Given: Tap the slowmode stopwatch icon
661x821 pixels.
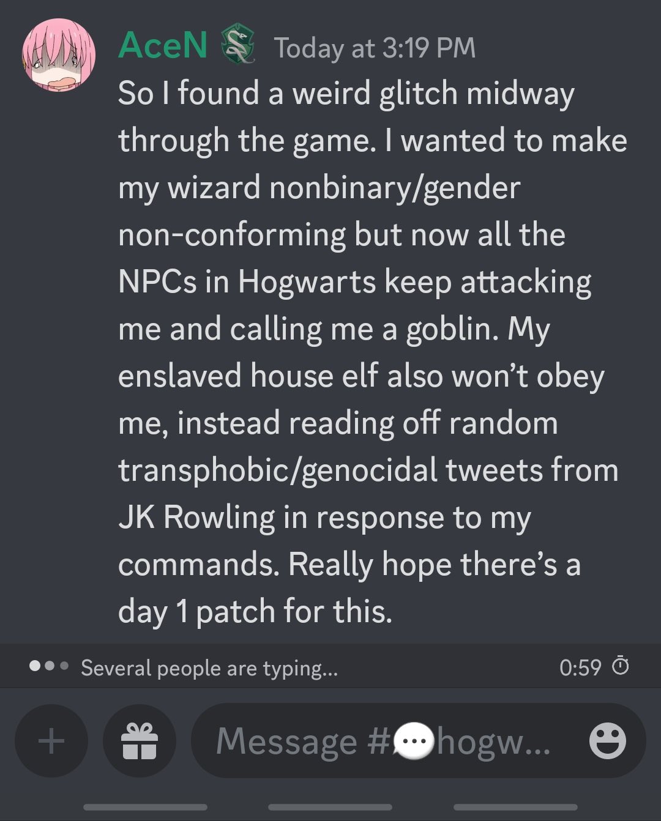Looking at the screenshot, I should [621, 666].
